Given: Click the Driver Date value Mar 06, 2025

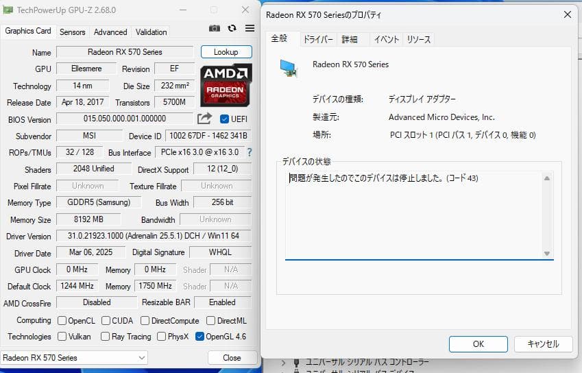Looking at the screenshot, I should click(x=91, y=252).
